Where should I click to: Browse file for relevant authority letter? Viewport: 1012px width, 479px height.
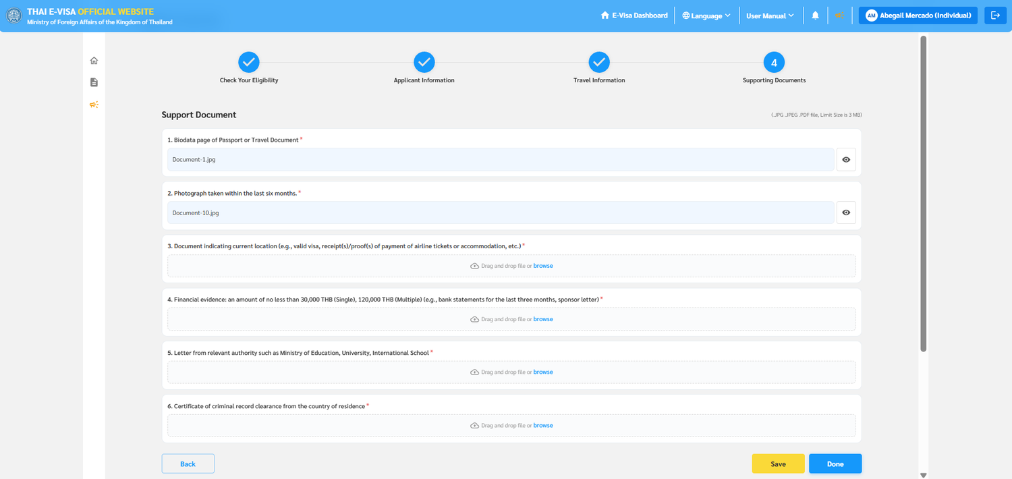(543, 372)
